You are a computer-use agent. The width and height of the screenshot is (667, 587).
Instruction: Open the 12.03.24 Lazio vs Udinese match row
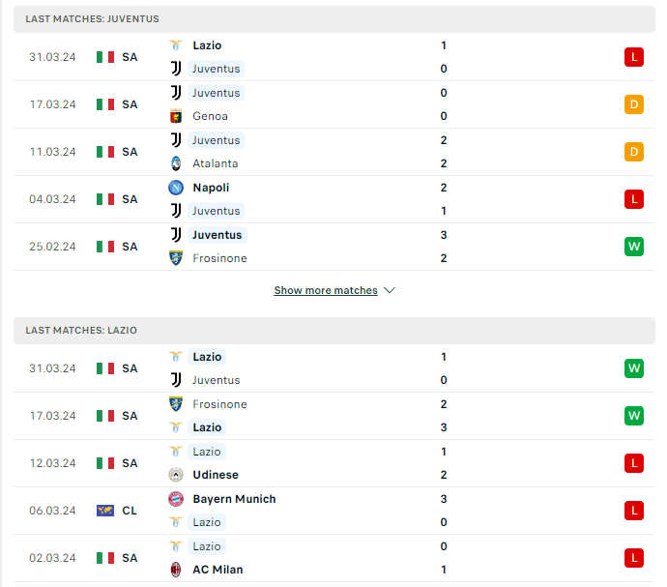(x=334, y=463)
